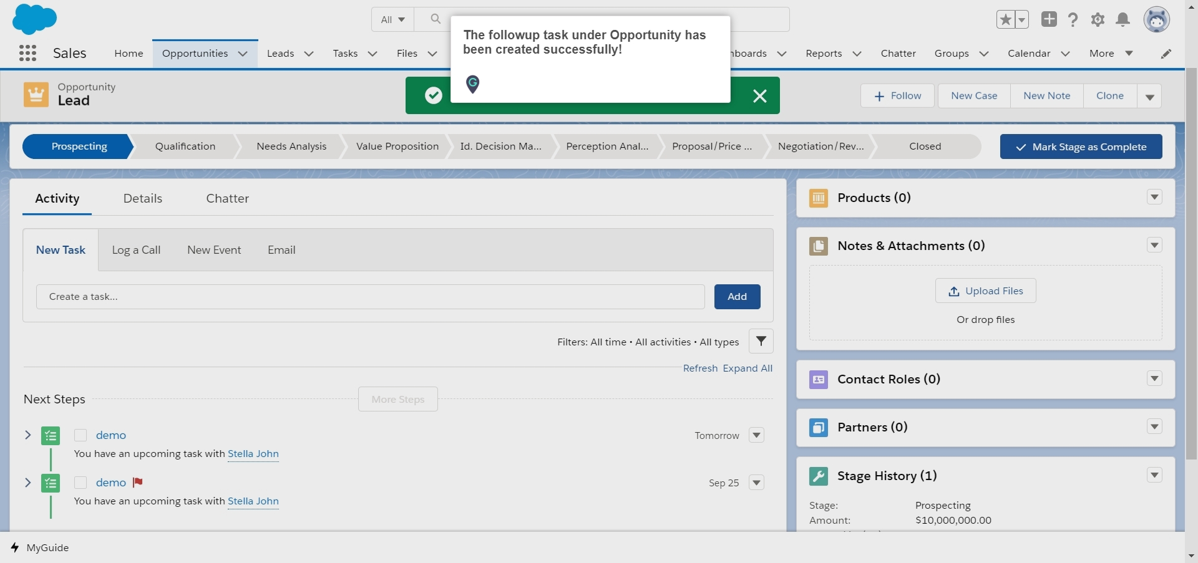Click the Refresh link

[700, 368]
